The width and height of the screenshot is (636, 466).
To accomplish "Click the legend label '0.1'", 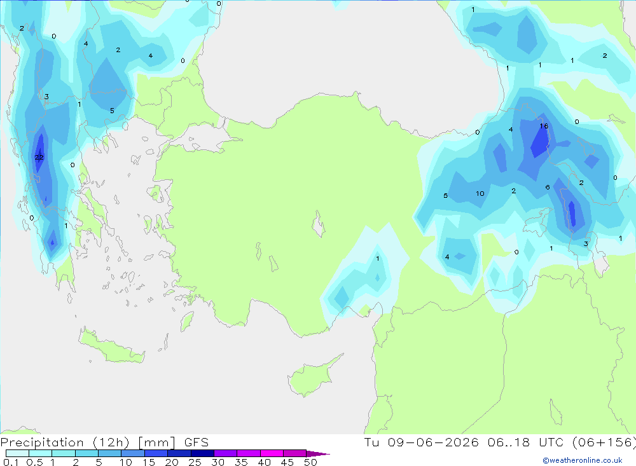I will (x=11, y=462).
